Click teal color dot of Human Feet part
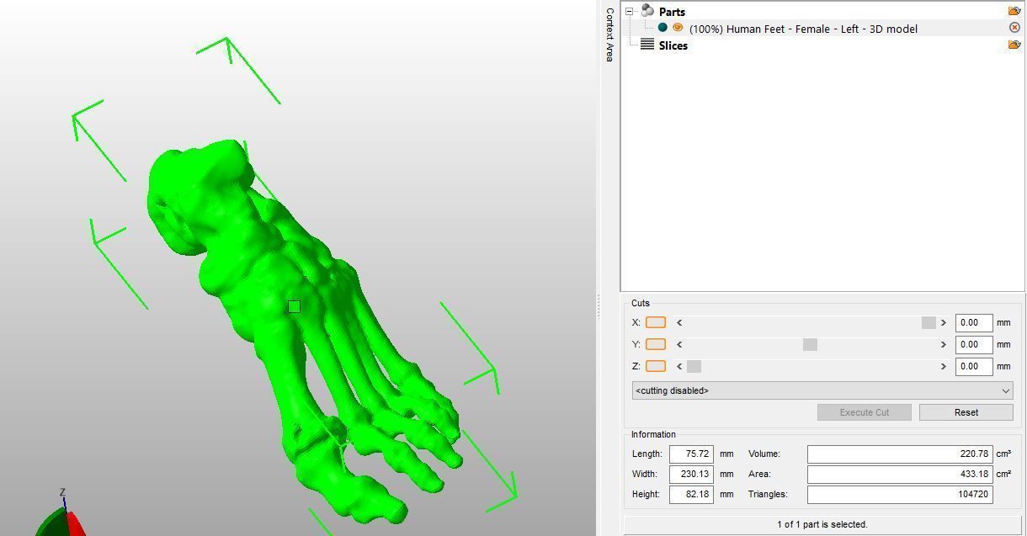1027x536 pixels. (662, 28)
